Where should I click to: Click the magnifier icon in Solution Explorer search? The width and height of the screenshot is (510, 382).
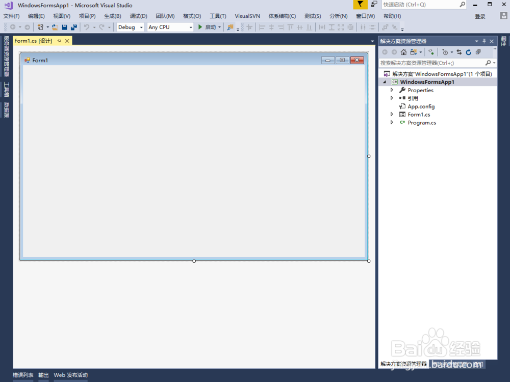point(488,63)
